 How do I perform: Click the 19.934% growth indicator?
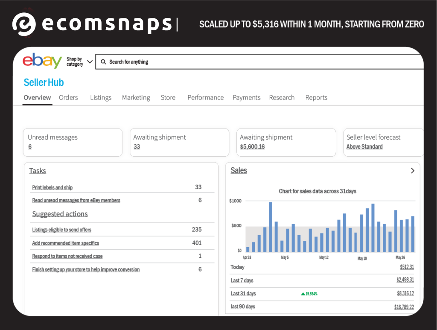coord(309,294)
